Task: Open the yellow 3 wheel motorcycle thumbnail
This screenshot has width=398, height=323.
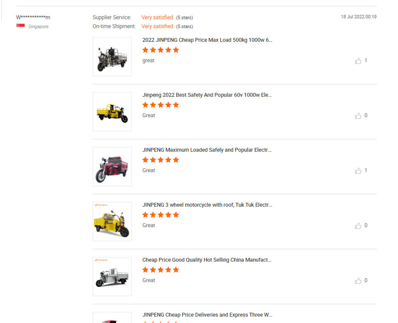Action: click(112, 222)
